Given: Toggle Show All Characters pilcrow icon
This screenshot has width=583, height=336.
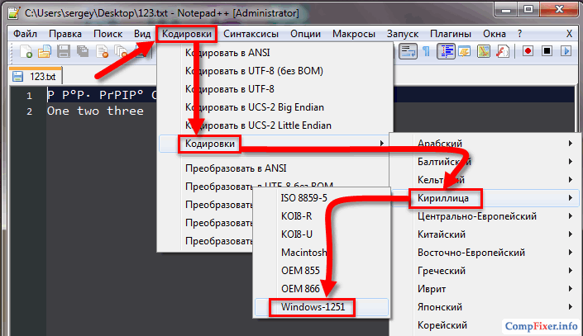Looking at the screenshot, I should (426, 51).
